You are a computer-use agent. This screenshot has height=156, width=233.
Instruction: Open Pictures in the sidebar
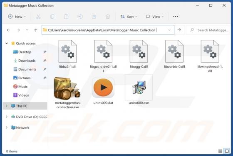(x=22, y=78)
